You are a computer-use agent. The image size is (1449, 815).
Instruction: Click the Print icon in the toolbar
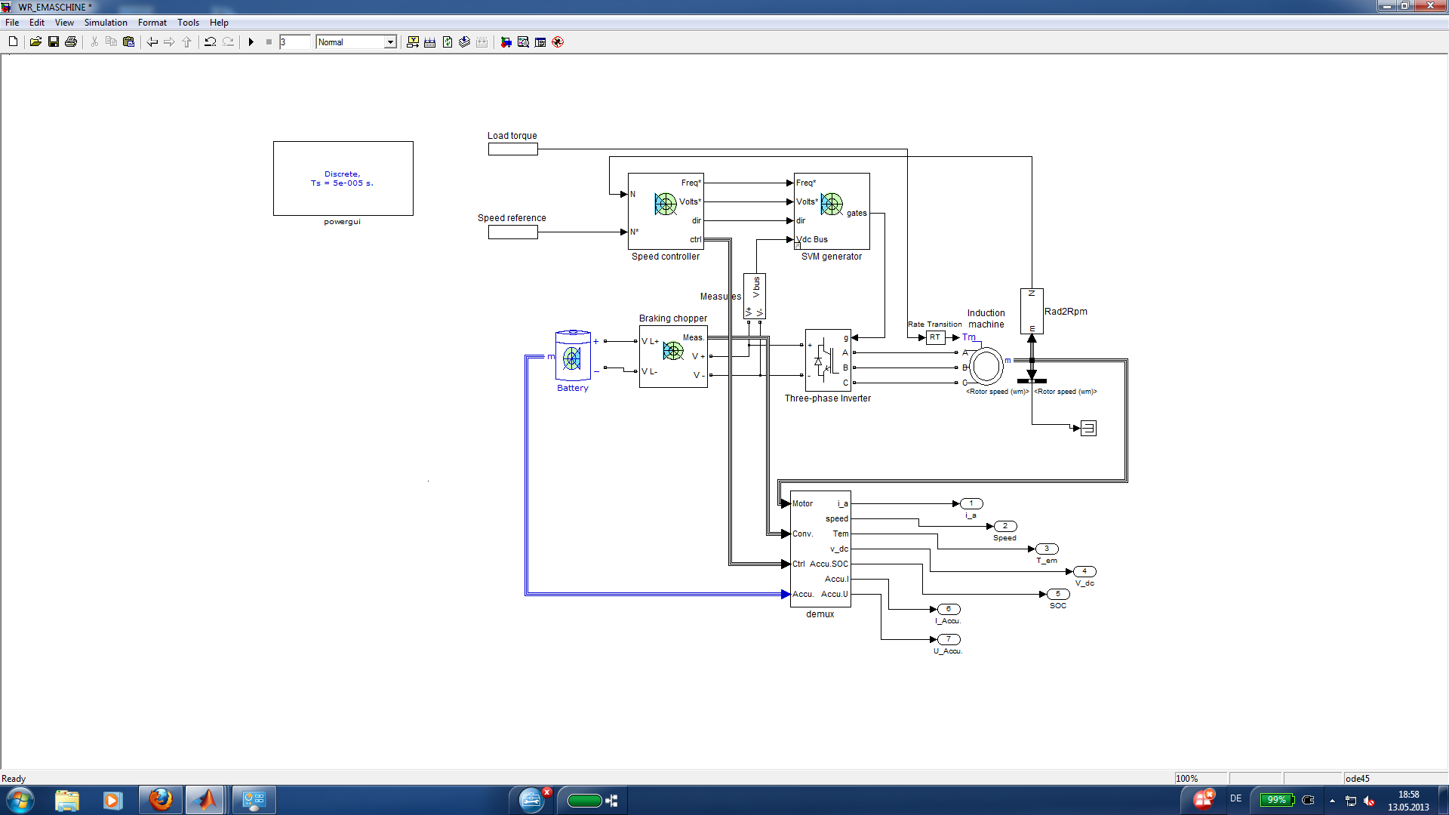point(71,42)
